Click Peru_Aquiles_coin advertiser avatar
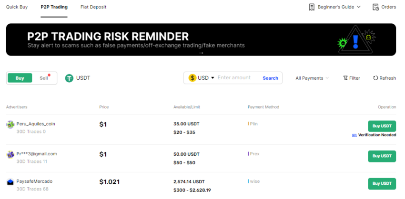Image resolution: width=405 pixels, height=199 pixels. point(10,124)
